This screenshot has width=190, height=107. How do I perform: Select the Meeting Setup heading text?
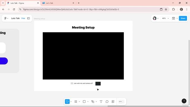pyautogui.click(x=83, y=27)
